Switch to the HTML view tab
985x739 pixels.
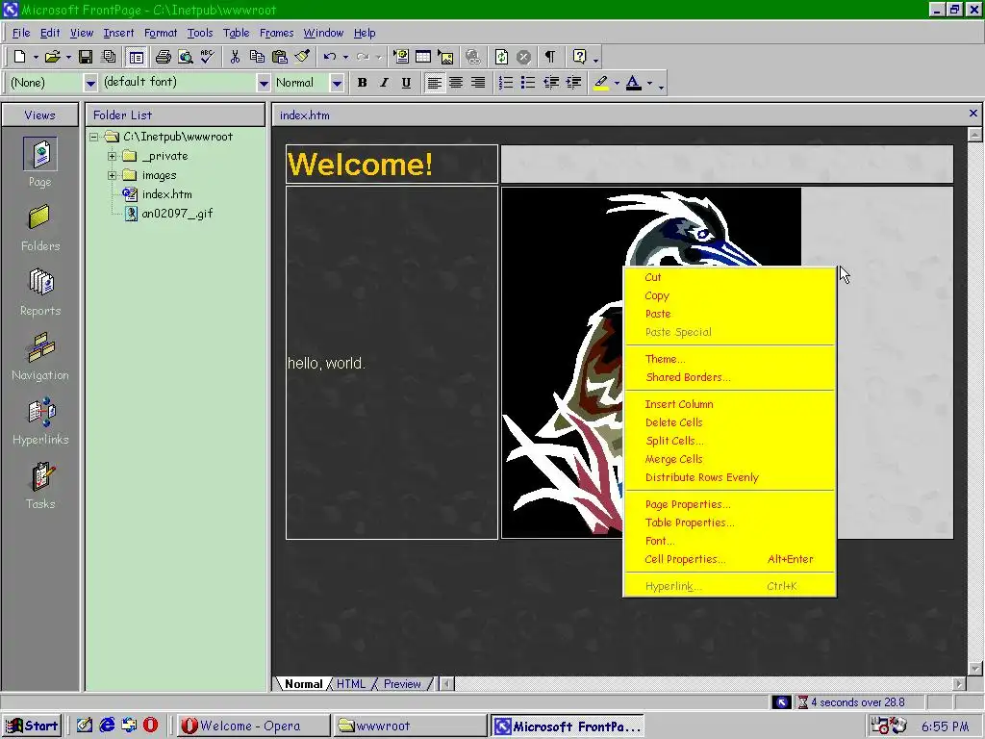(350, 684)
